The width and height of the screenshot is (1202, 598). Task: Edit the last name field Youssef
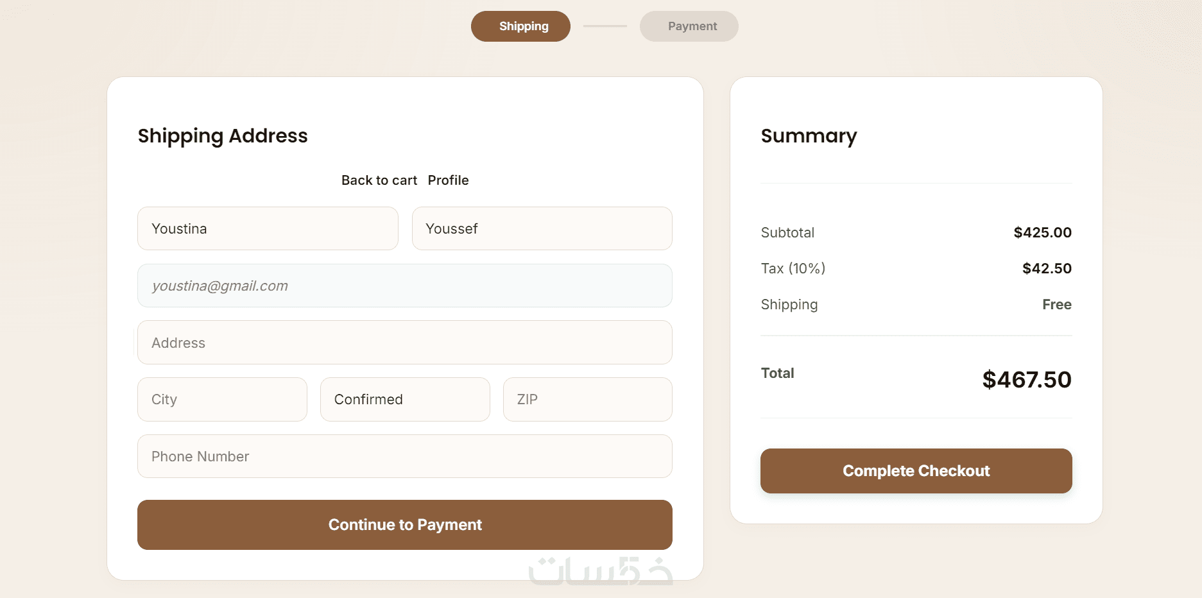pyautogui.click(x=542, y=228)
